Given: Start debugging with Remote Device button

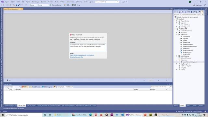Looking at the screenshot, I should [56, 5].
